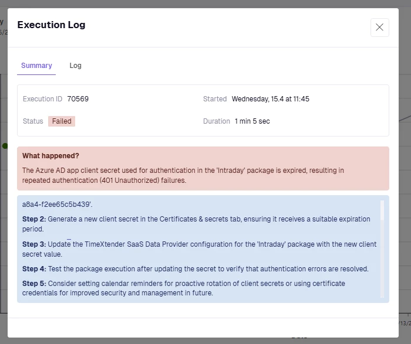This screenshot has width=411, height=344.
Task: Click the green data point behind the dialog
Action: click(5, 145)
